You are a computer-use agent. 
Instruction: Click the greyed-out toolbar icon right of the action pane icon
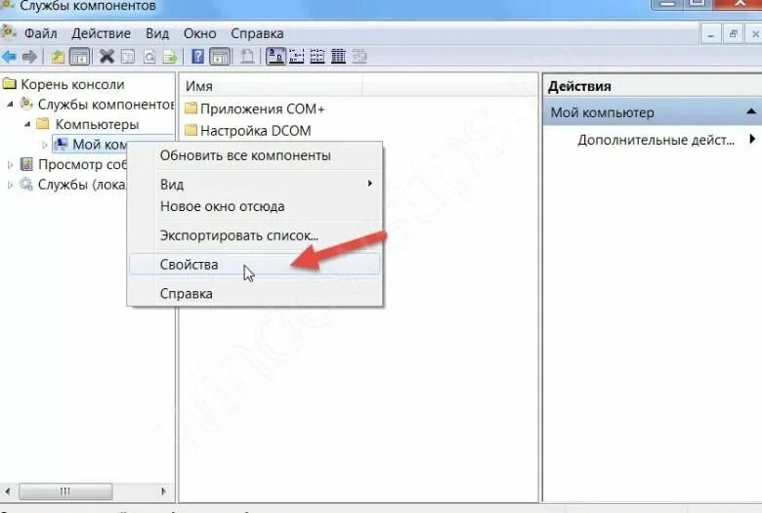pos(247,57)
